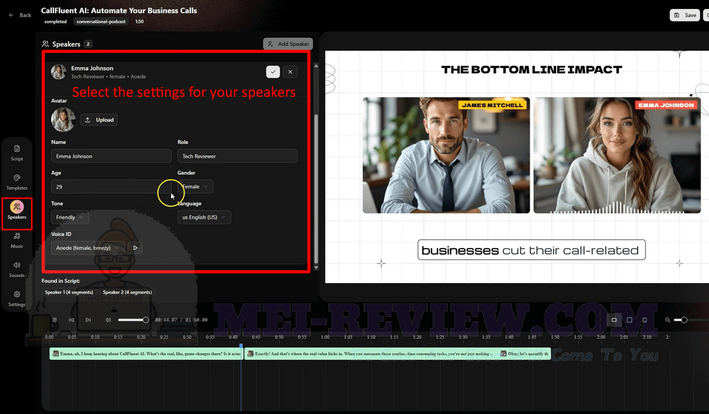Skip back to the previous segment
Screen dimensions: 709x414
(71, 320)
